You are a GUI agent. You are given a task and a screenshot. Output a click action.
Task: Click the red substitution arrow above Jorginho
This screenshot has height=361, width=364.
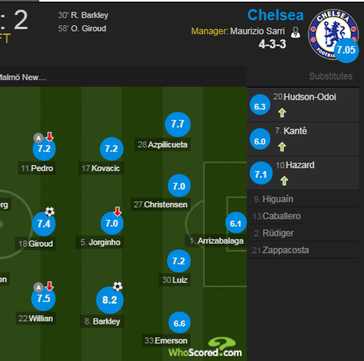[118, 211]
